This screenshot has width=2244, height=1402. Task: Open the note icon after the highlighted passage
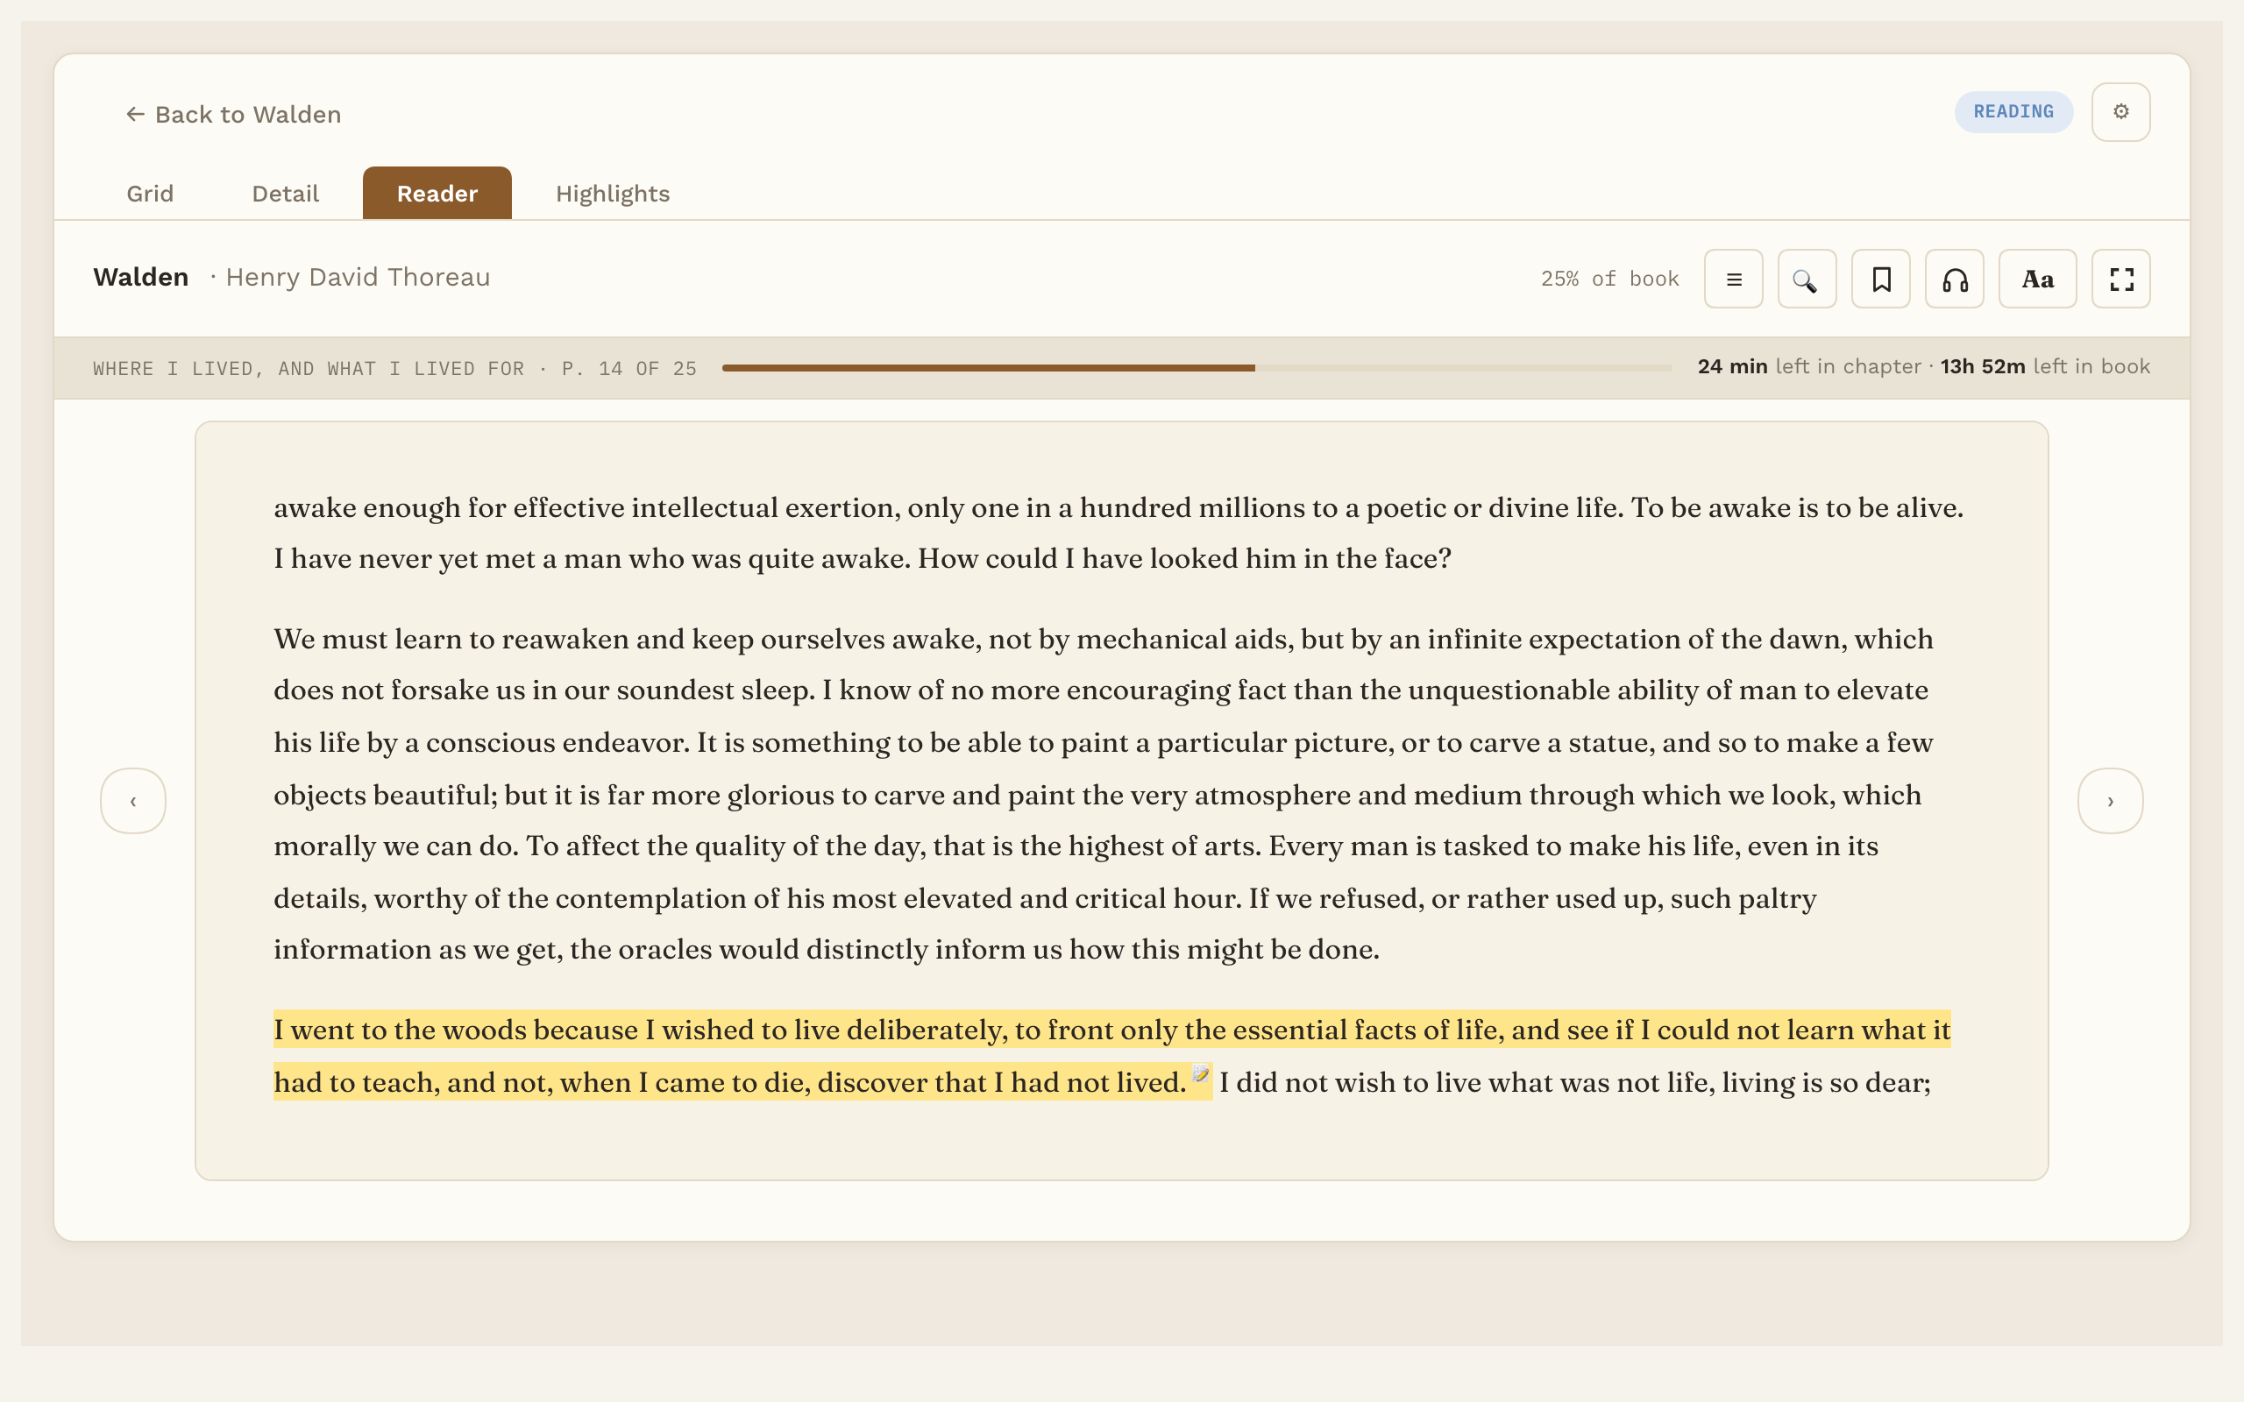click(1201, 1074)
